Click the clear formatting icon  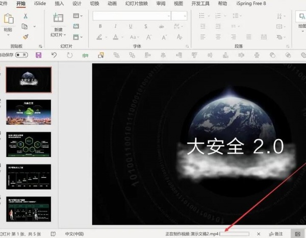[180, 37]
